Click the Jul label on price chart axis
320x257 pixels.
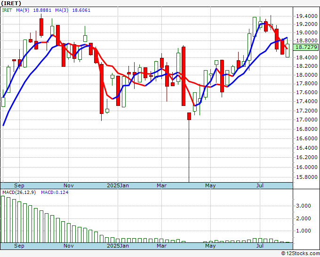click(x=260, y=185)
